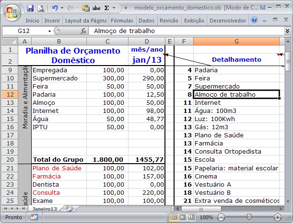This screenshot has width=293, height=223.
Task: Select column G header
Action: (236, 41)
